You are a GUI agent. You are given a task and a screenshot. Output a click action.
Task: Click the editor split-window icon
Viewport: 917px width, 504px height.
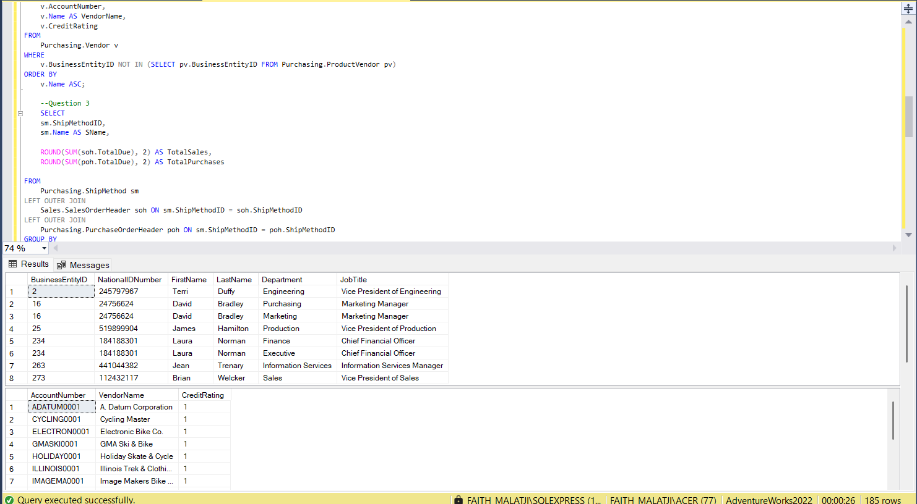(908, 9)
